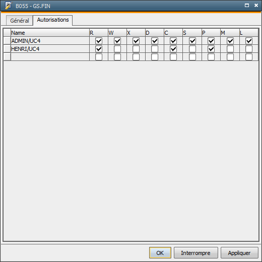Check R box in the empty row

[x=99, y=57]
